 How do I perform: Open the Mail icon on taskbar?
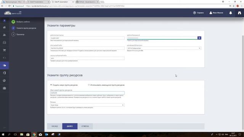(40, 134)
